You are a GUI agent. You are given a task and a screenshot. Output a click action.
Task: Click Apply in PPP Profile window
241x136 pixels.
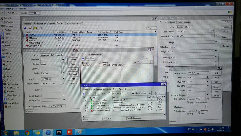pos(226,32)
